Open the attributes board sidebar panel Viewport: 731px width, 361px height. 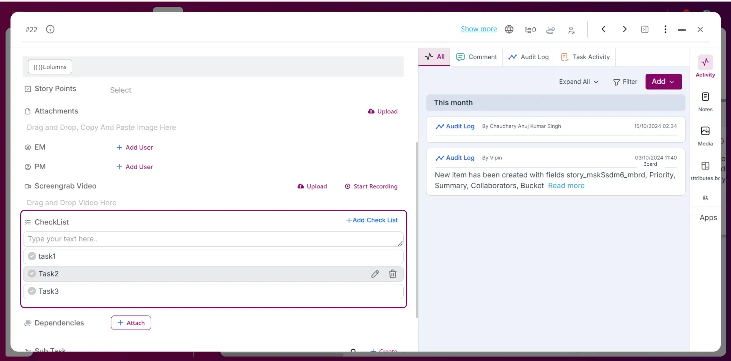click(705, 171)
